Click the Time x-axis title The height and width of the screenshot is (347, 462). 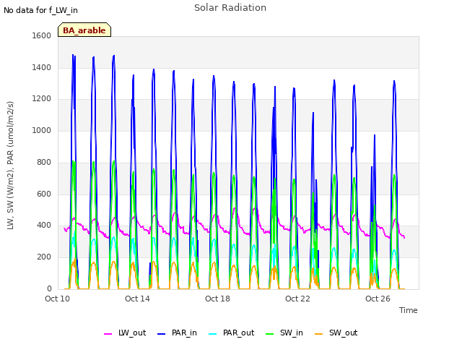pyautogui.click(x=409, y=310)
